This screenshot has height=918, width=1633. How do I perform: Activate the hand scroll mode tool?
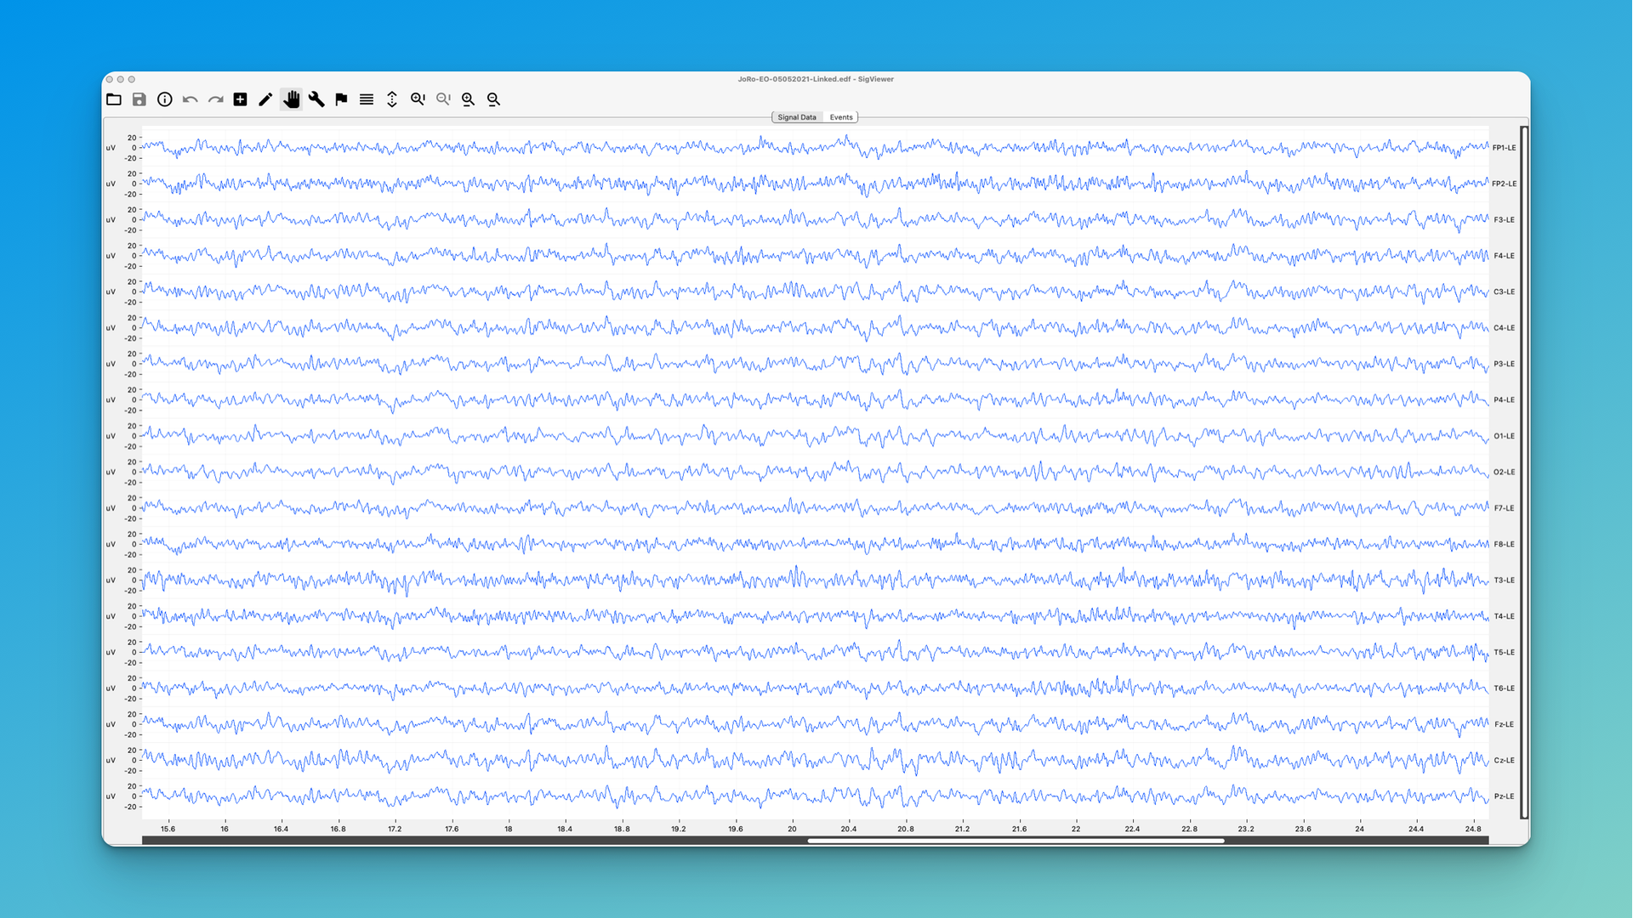291,99
